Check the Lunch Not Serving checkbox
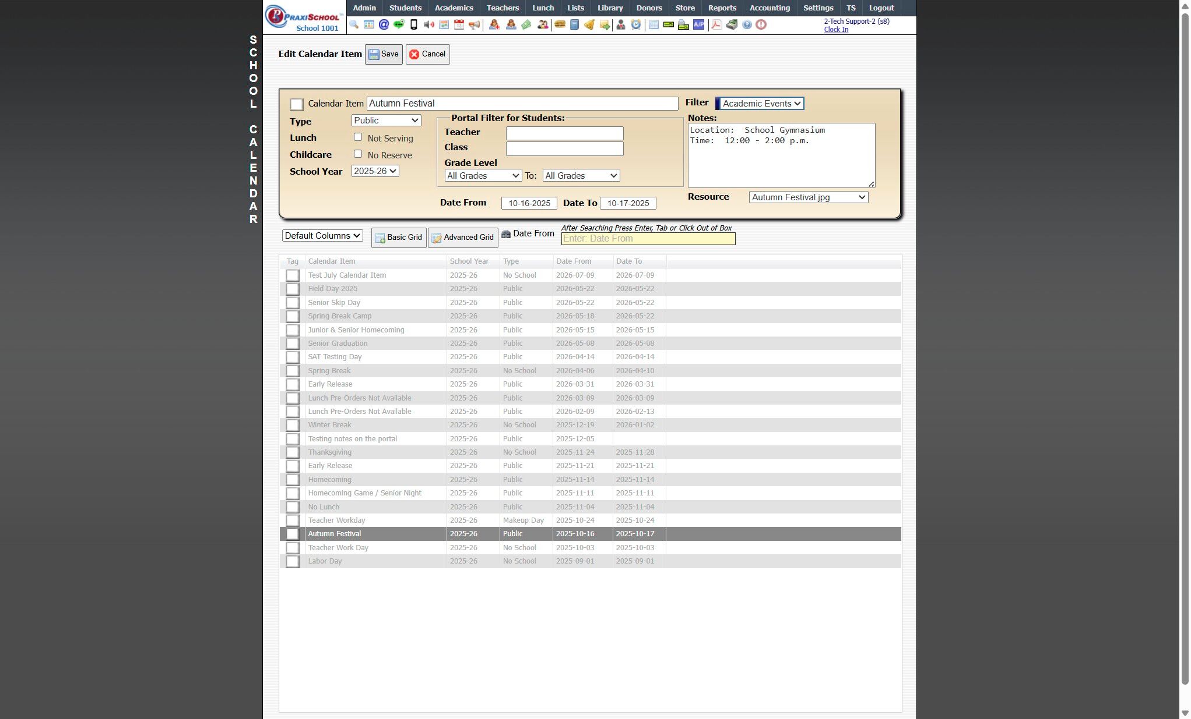This screenshot has width=1191, height=719. click(x=358, y=137)
